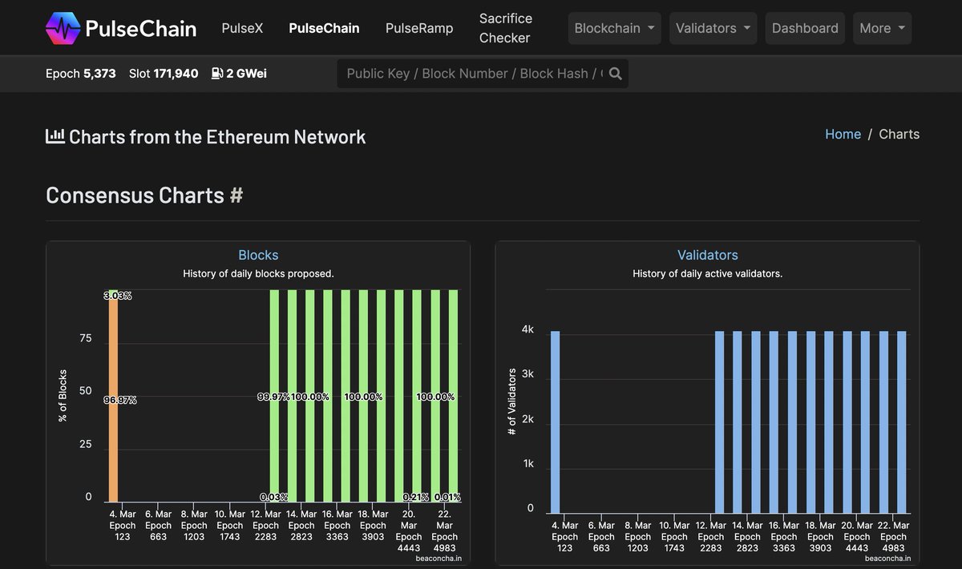Open Sacrifice Checker nav link
Image resolution: width=962 pixels, height=569 pixels.
[x=505, y=28]
